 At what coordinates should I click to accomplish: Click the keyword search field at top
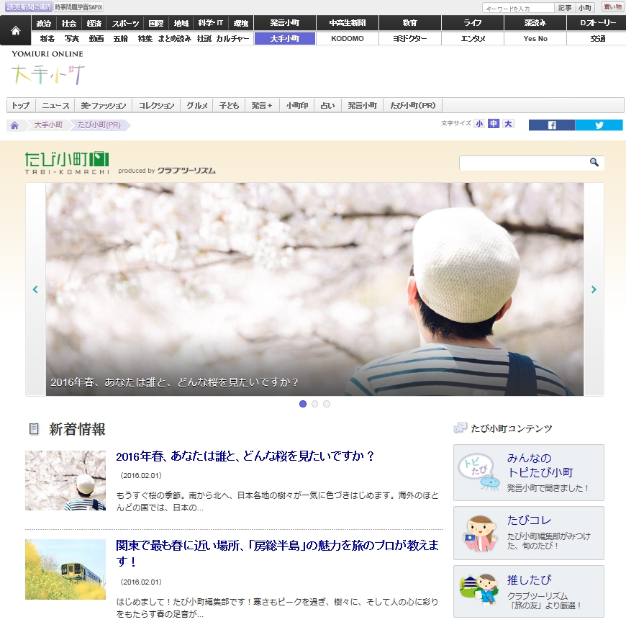517,8
